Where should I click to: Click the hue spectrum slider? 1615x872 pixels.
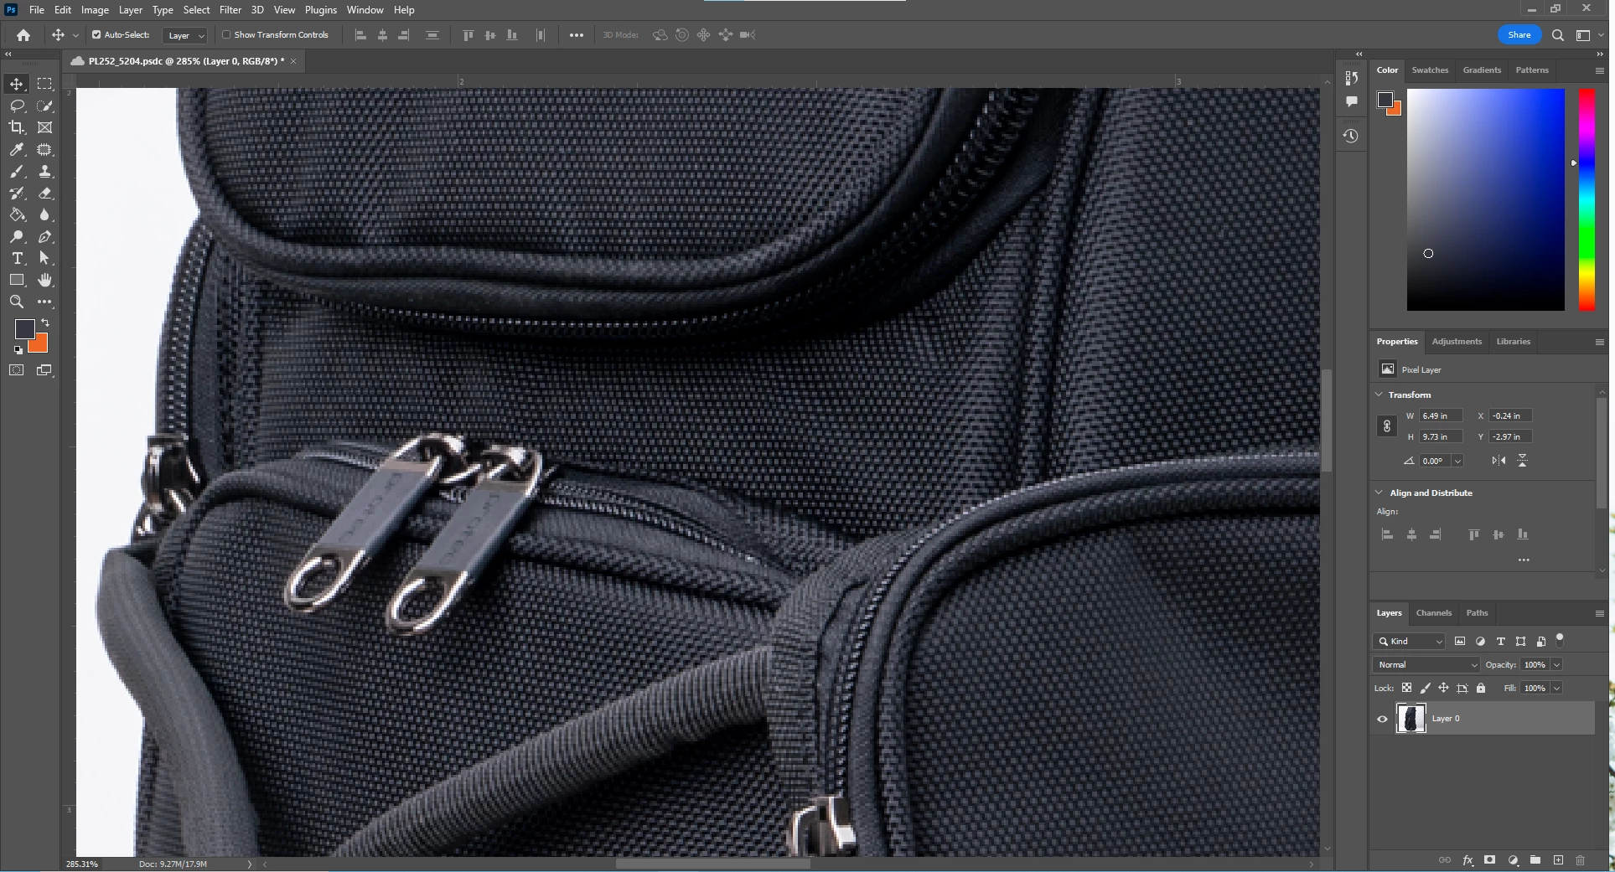1587,199
